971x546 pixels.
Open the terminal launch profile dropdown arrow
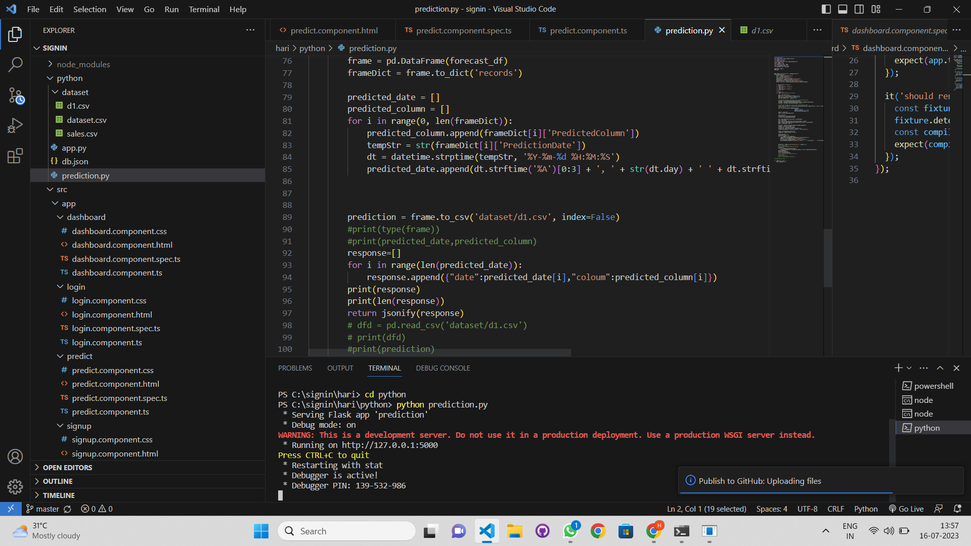(909, 368)
